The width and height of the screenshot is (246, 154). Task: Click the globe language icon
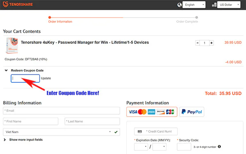pyautogui.click(x=180, y=5)
